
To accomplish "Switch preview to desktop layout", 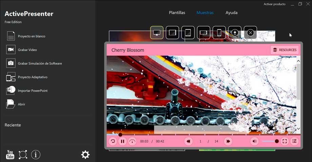I will coord(157,32).
